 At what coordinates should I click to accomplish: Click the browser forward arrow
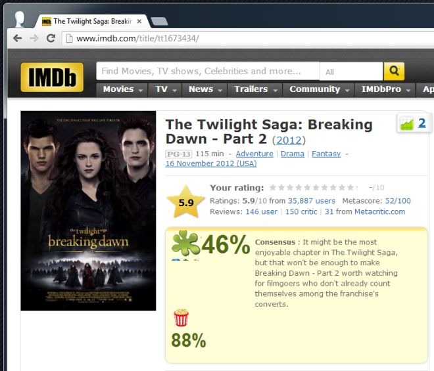point(34,38)
